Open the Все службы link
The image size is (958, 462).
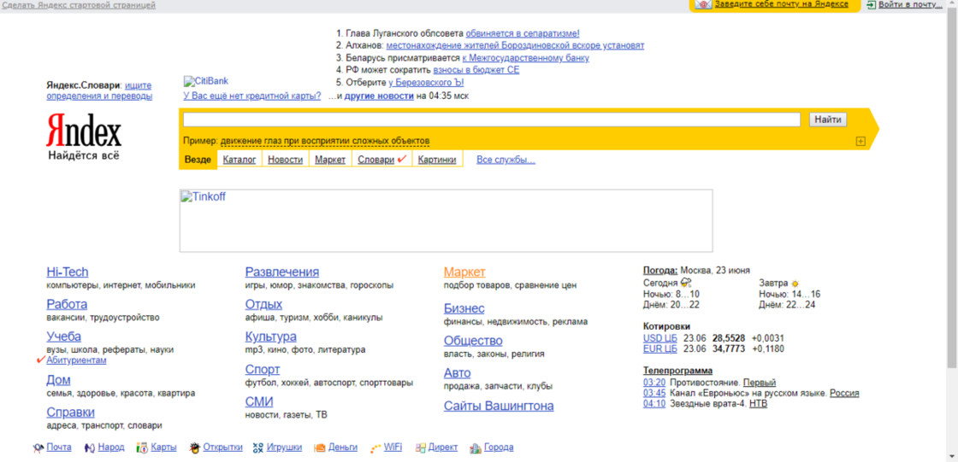click(506, 160)
